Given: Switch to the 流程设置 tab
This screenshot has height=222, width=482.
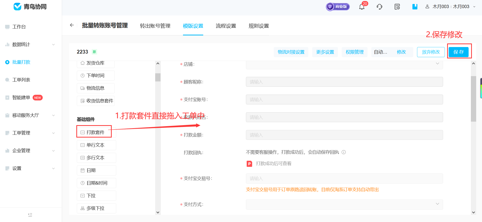Looking at the screenshot, I should (x=226, y=26).
